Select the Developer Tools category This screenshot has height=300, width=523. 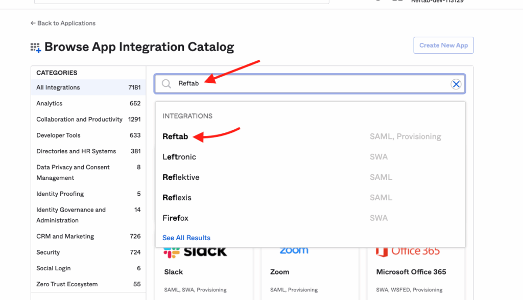click(57, 135)
